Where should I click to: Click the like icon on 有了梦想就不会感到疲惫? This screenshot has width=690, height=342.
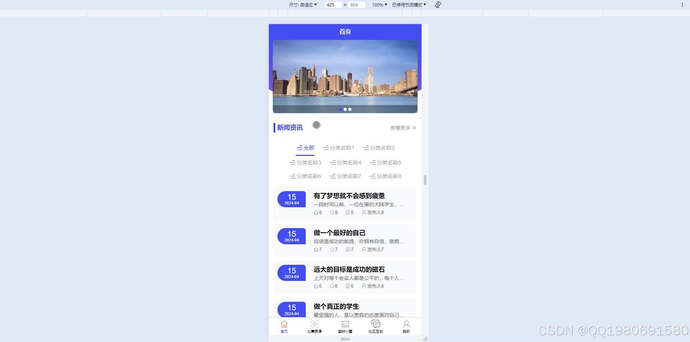tap(316, 212)
